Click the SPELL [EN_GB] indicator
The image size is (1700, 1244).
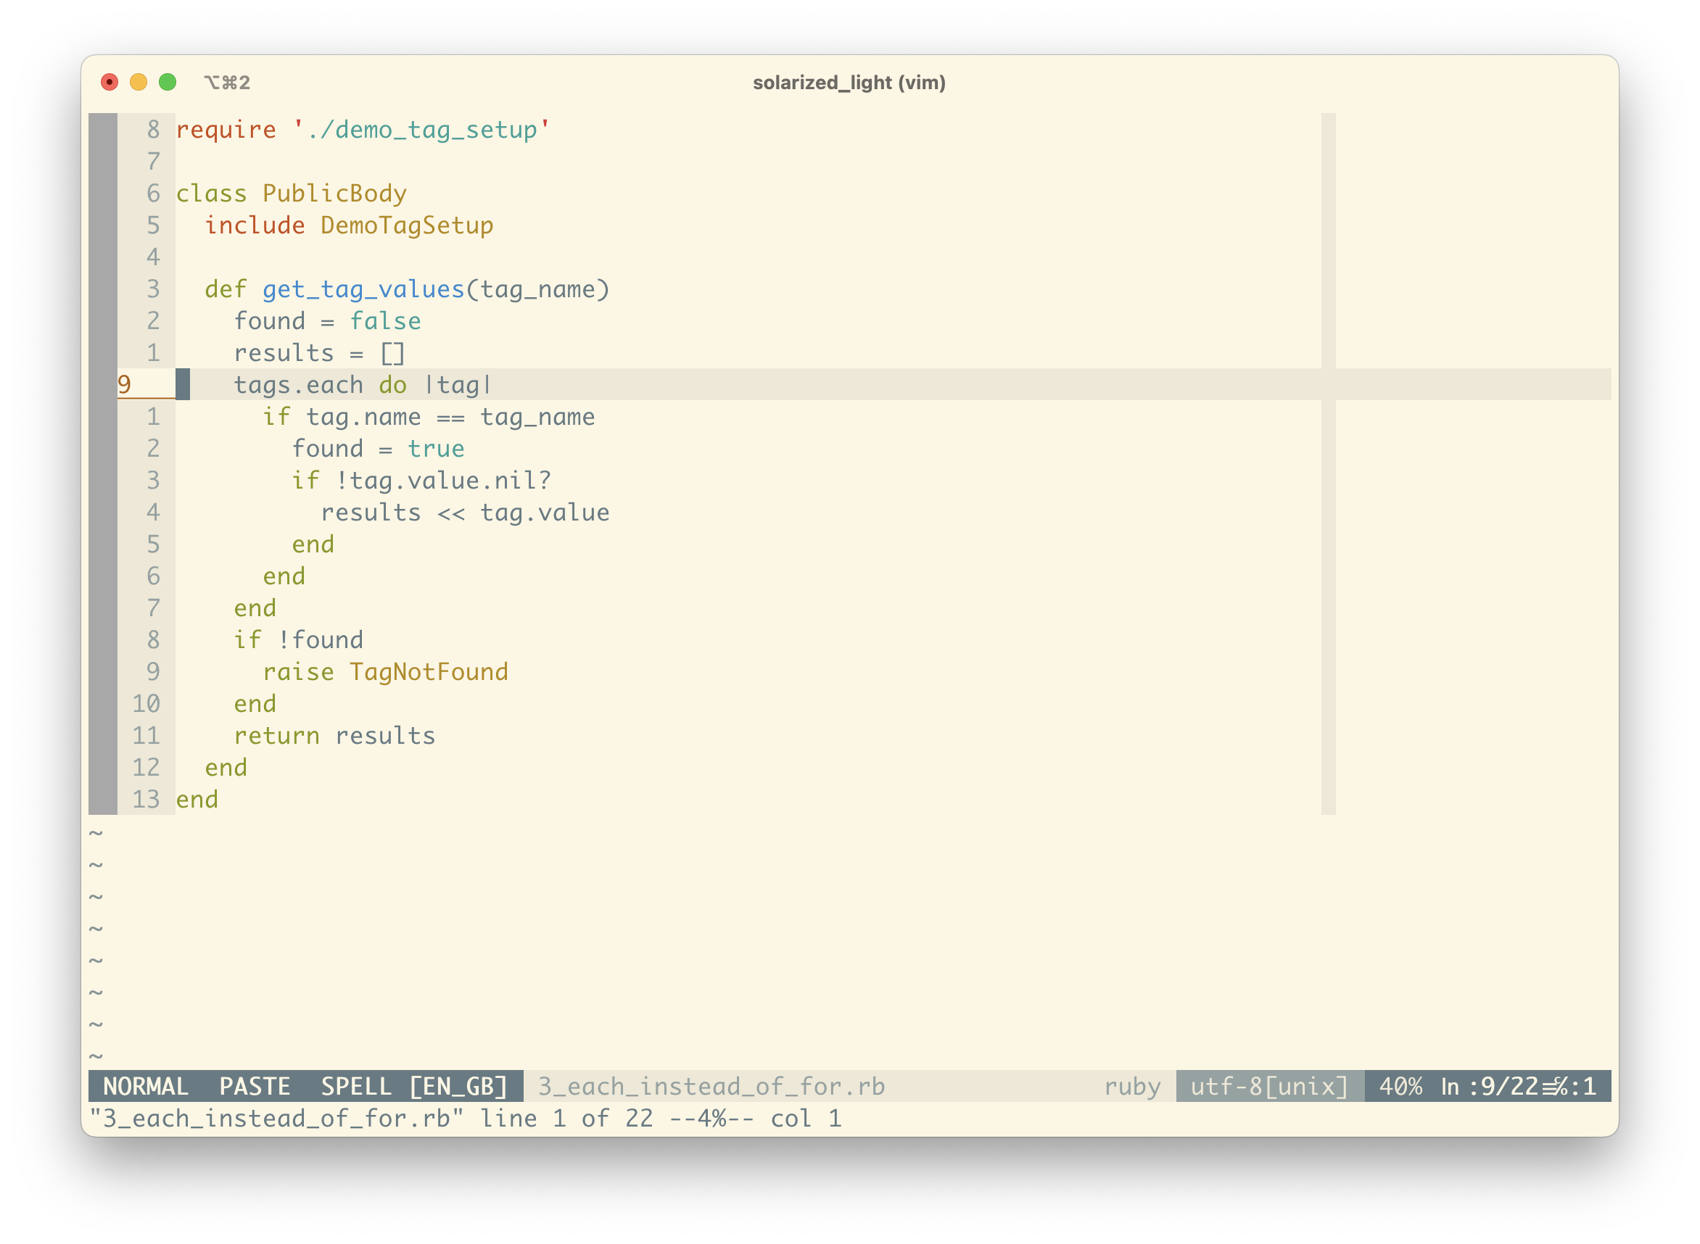point(414,1087)
